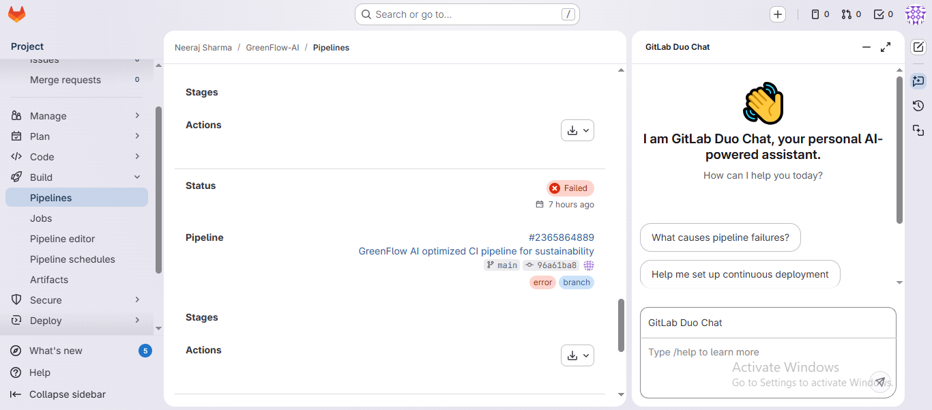932x410 pixels.
Task: Expand GitLab Duo Chat to fullscreen
Action: (x=886, y=47)
